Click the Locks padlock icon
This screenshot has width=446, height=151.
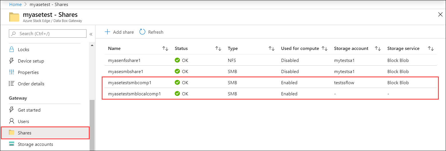[12, 49]
